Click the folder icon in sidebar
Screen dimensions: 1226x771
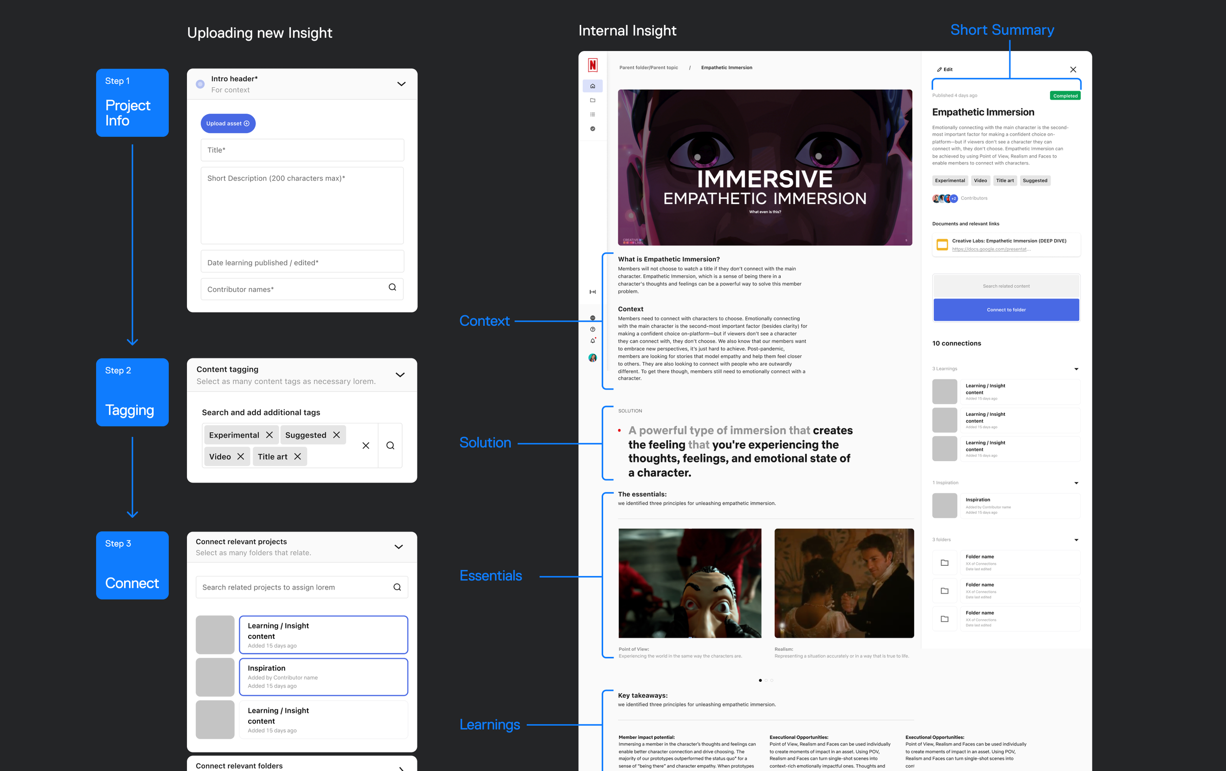592,100
